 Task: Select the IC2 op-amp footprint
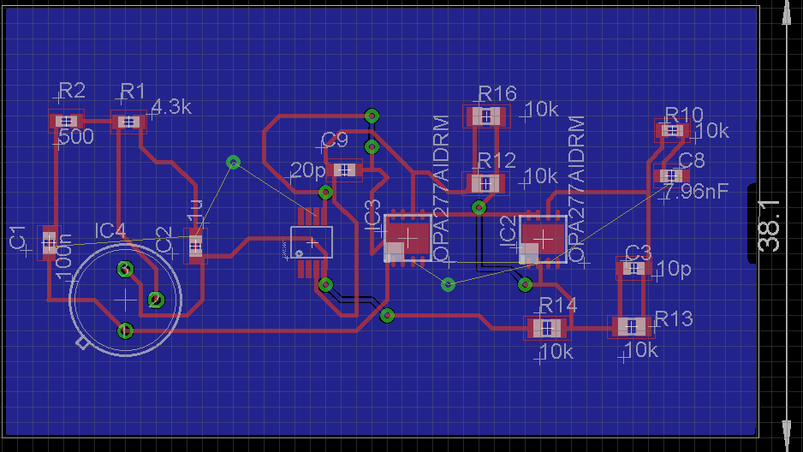point(544,240)
